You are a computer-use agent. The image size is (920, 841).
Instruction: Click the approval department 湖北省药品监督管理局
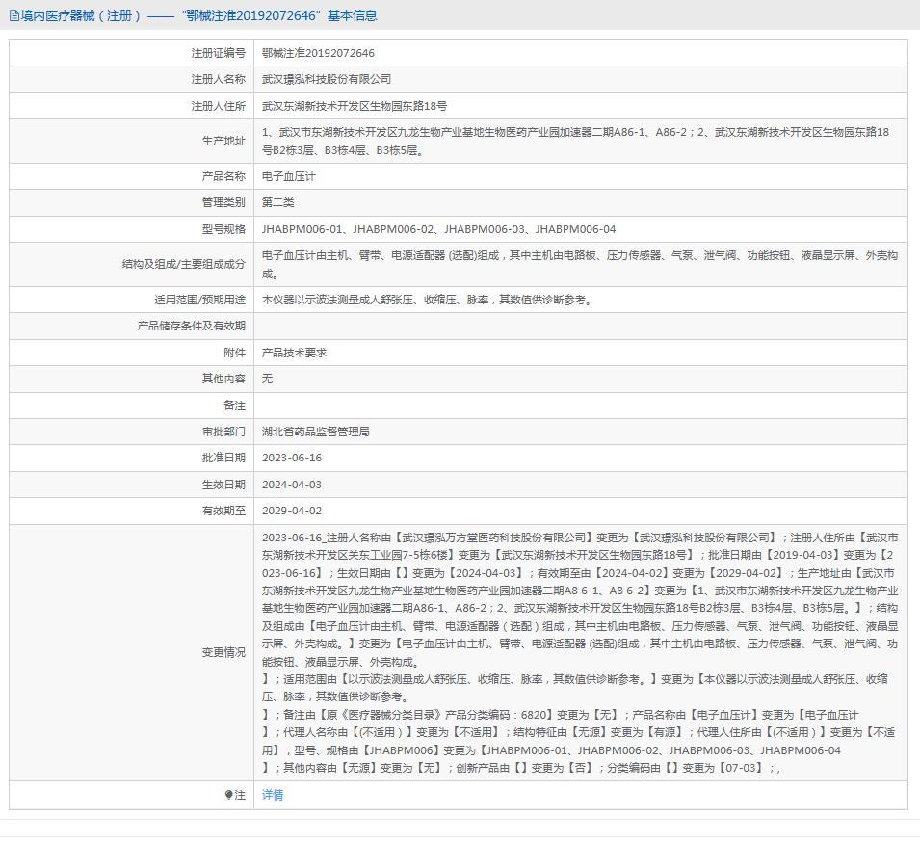(315, 432)
